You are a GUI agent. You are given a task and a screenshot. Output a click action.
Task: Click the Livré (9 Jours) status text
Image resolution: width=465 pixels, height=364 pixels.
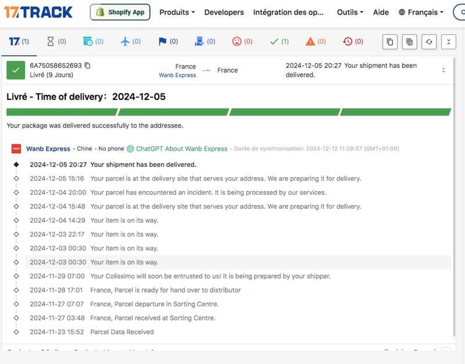pos(51,75)
